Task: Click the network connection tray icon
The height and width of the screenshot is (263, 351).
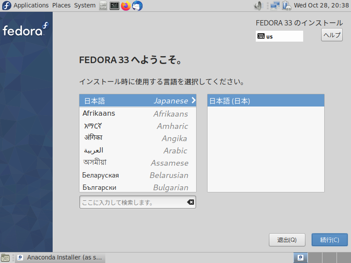Action: [275, 6]
